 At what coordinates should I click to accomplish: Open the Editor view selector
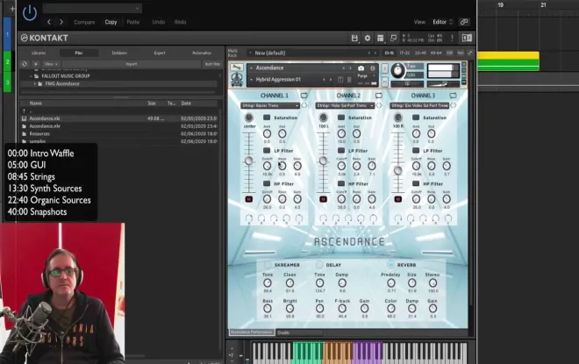tap(443, 22)
